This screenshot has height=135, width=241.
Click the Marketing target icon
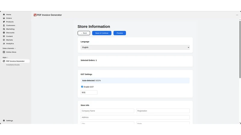tap(4, 29)
